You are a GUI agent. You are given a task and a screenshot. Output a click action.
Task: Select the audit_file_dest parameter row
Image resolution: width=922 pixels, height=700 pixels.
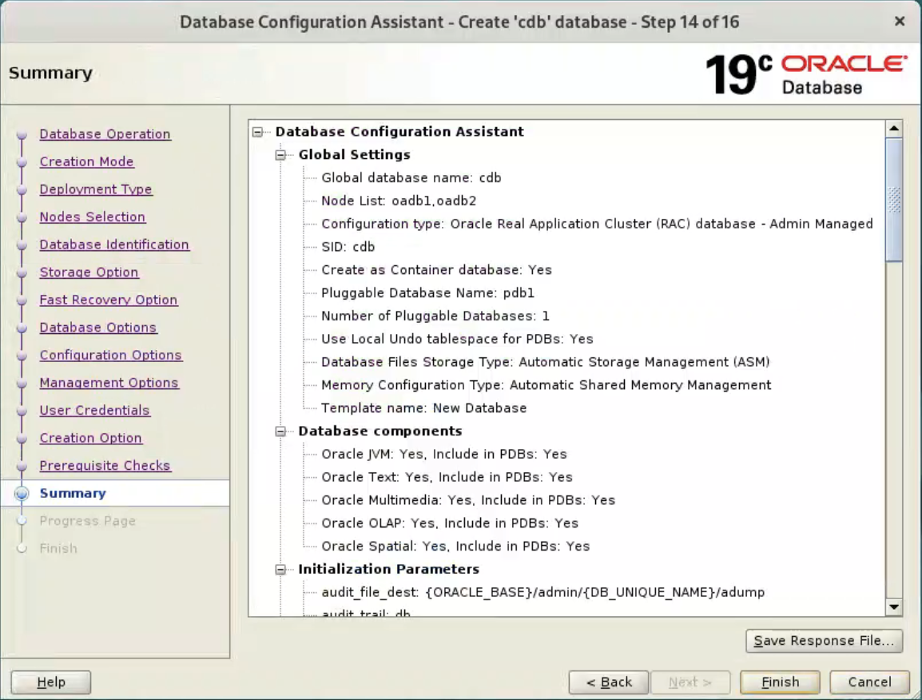(542, 592)
